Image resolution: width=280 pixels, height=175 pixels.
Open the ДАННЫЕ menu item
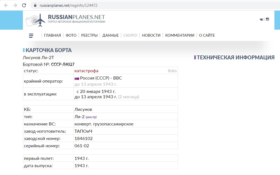pyautogui.click(x=110, y=36)
